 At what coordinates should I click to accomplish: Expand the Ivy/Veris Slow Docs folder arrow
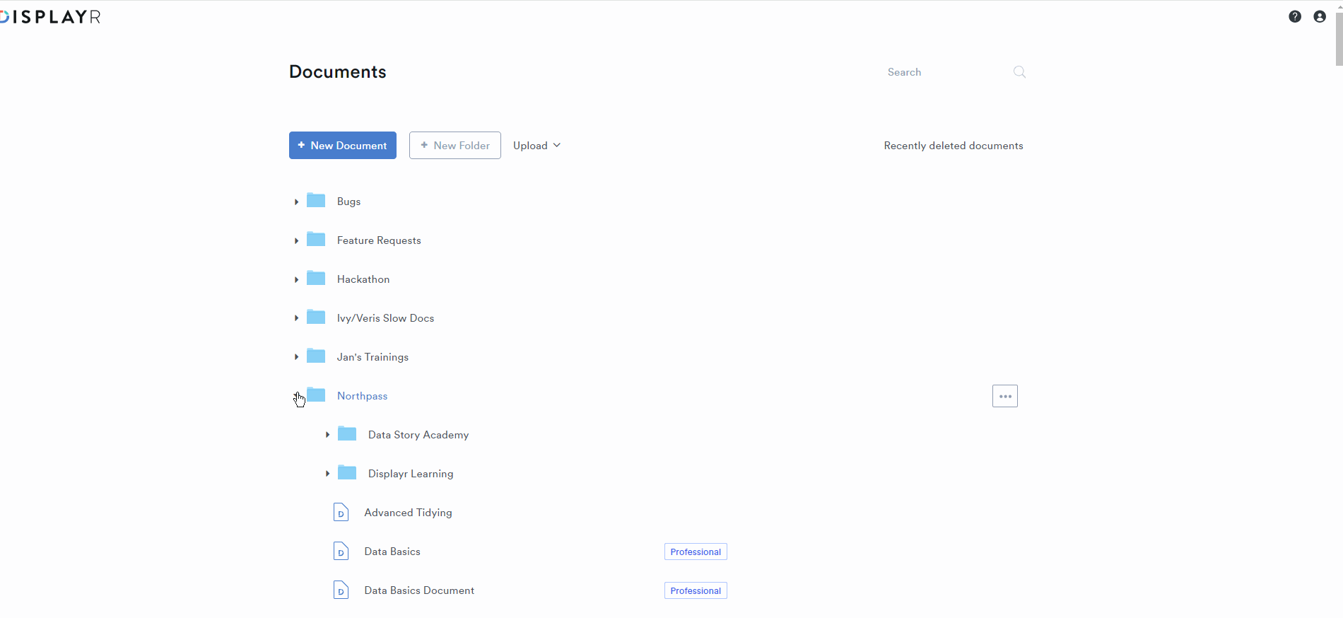(x=296, y=318)
